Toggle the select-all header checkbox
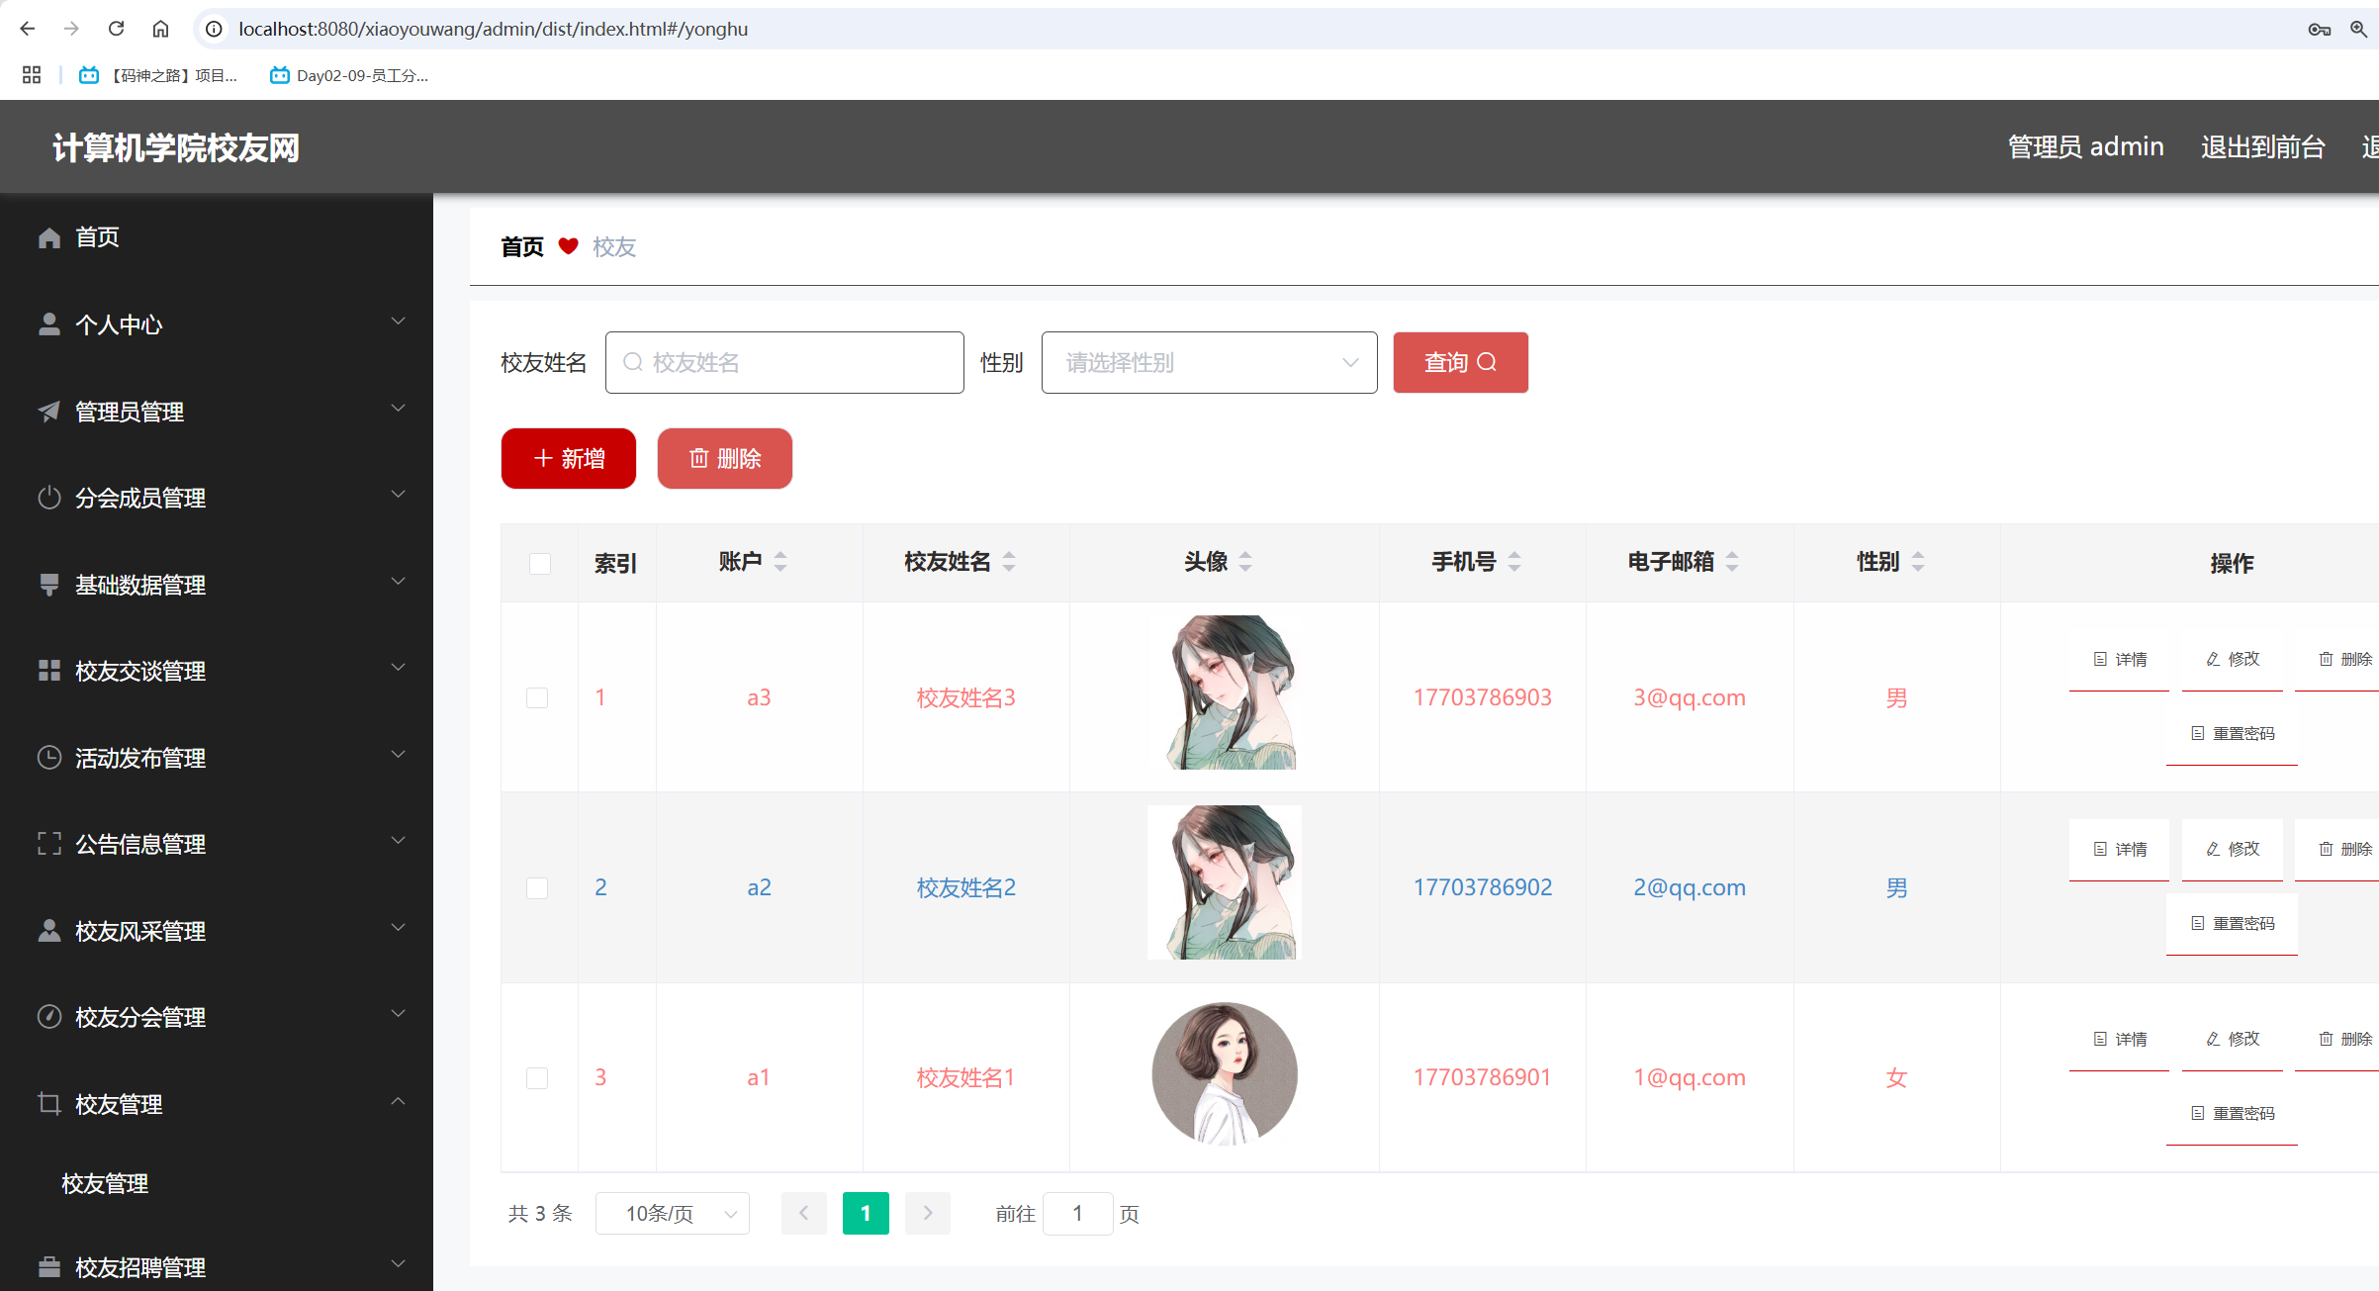The image size is (2379, 1291). coord(540,564)
